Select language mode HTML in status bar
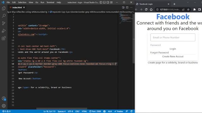The image size is (202, 113). click(x=84, y=111)
